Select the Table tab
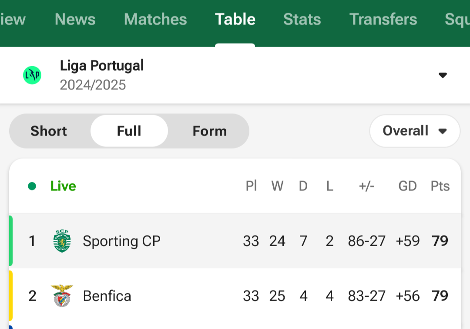The image size is (470, 329). point(235,19)
